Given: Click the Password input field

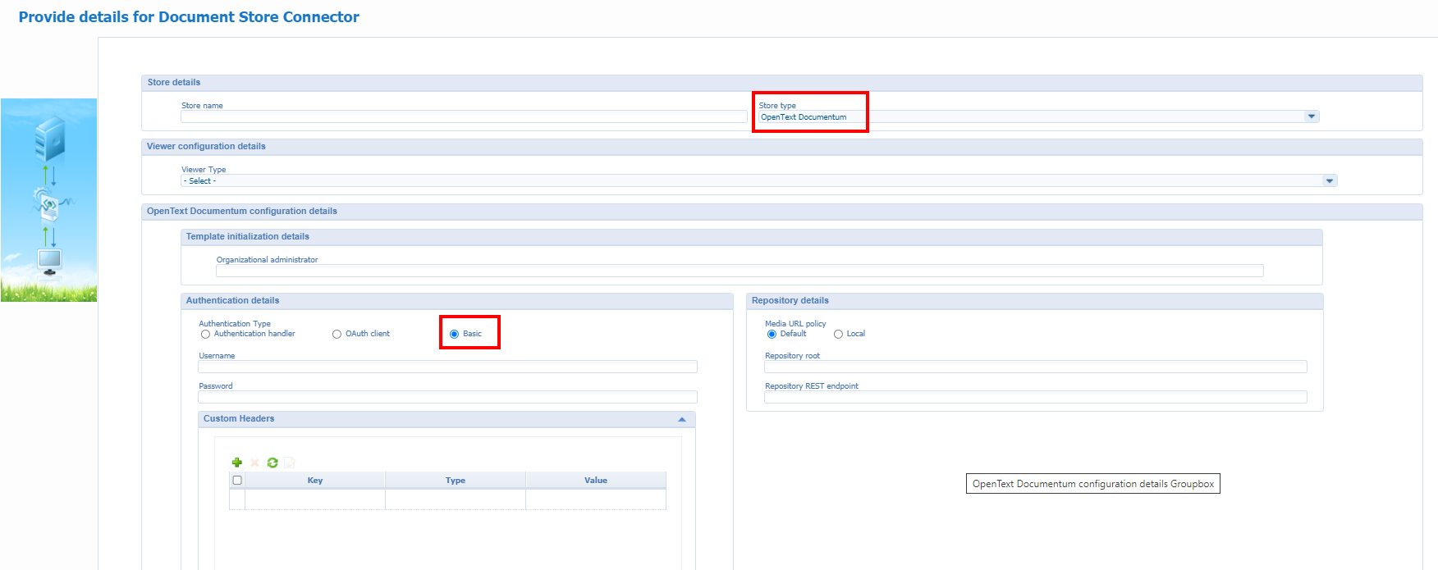Looking at the screenshot, I should pos(447,397).
